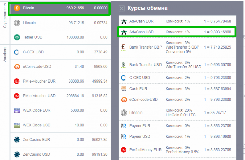This screenshot has height=160, width=245.
Task: Click the Litecoin commission text Комиссия: 20%
Action: 179,110
